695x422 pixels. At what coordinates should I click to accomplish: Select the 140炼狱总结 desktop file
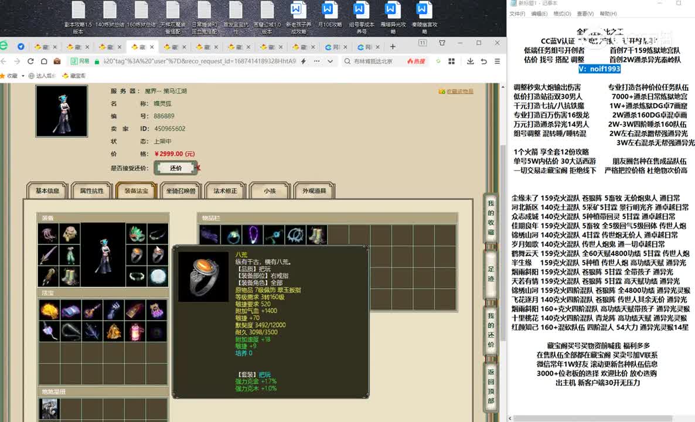[110, 15]
